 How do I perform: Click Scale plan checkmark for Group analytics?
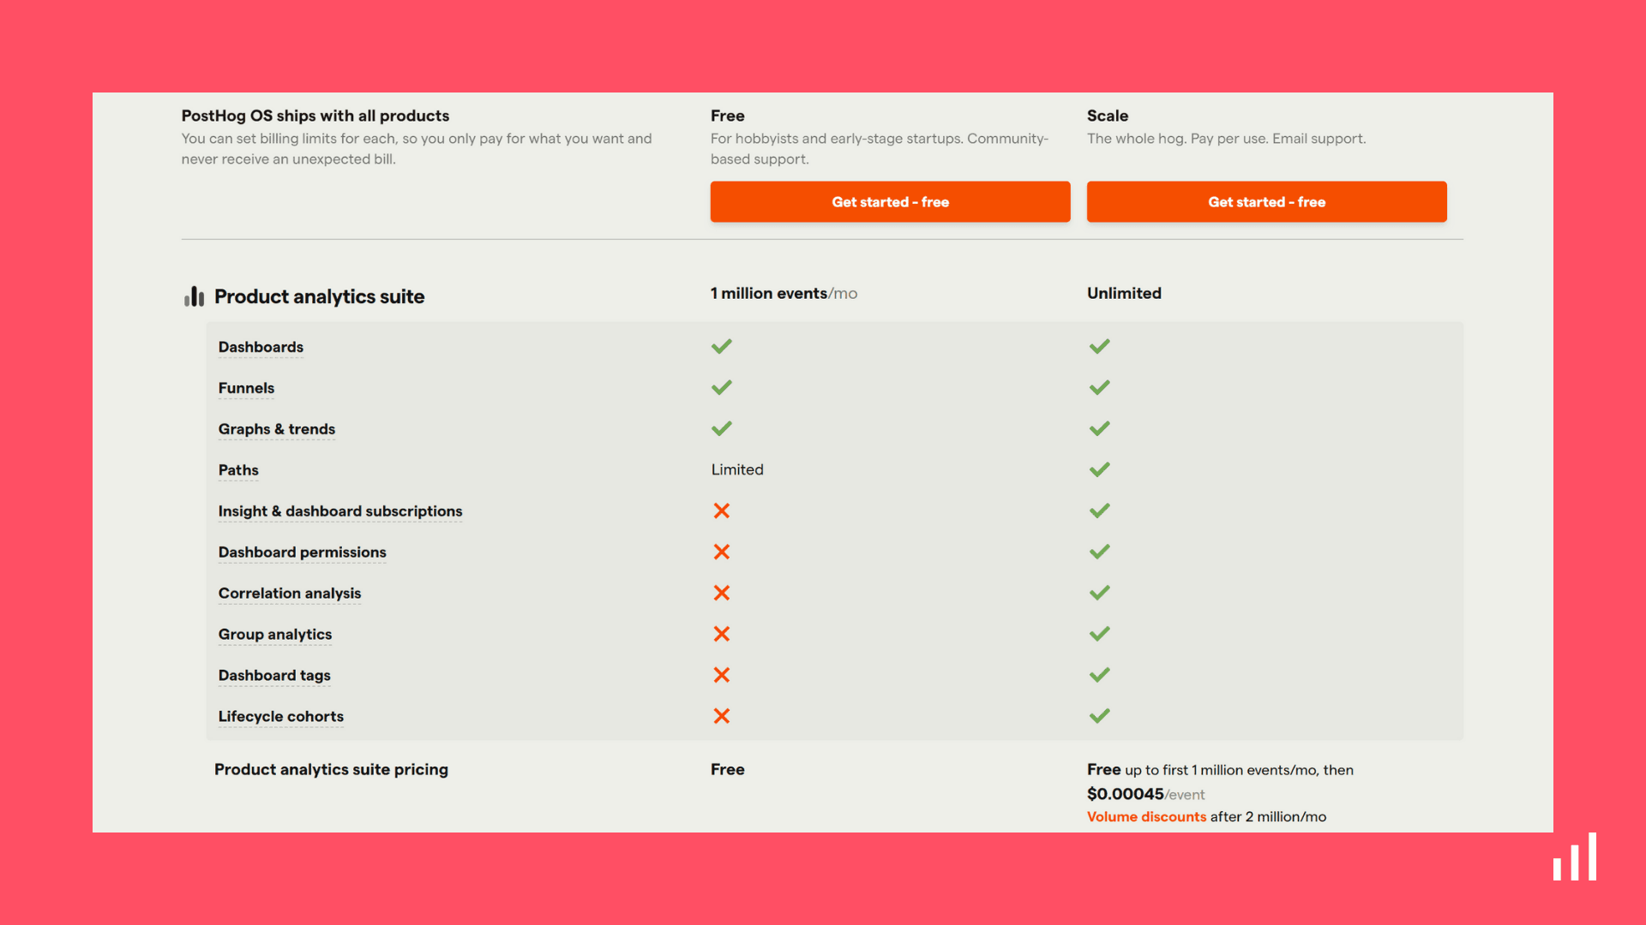(1100, 634)
